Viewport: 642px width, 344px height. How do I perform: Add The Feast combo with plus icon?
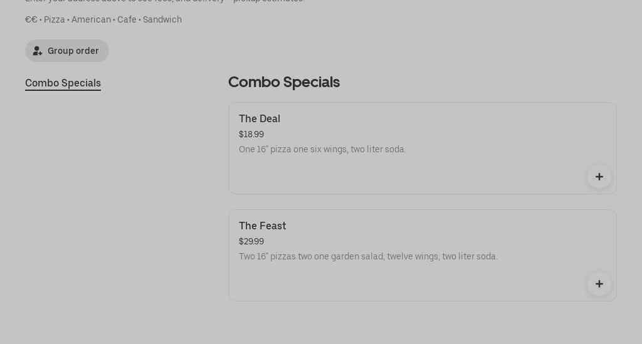pyautogui.click(x=599, y=284)
